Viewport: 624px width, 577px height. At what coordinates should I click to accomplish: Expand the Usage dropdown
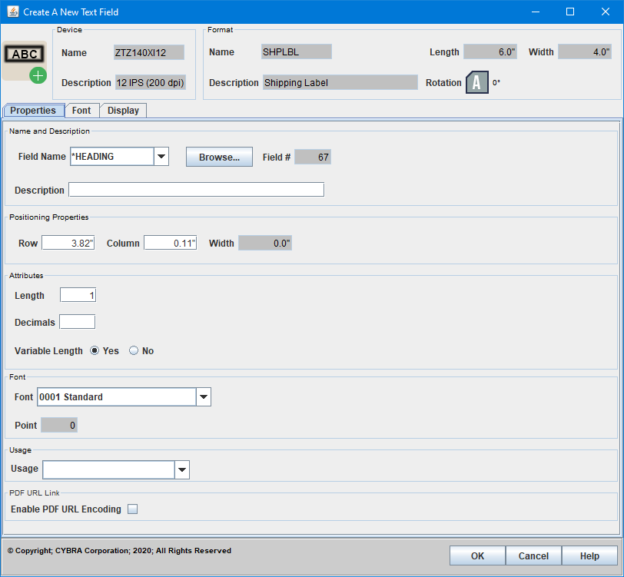182,469
